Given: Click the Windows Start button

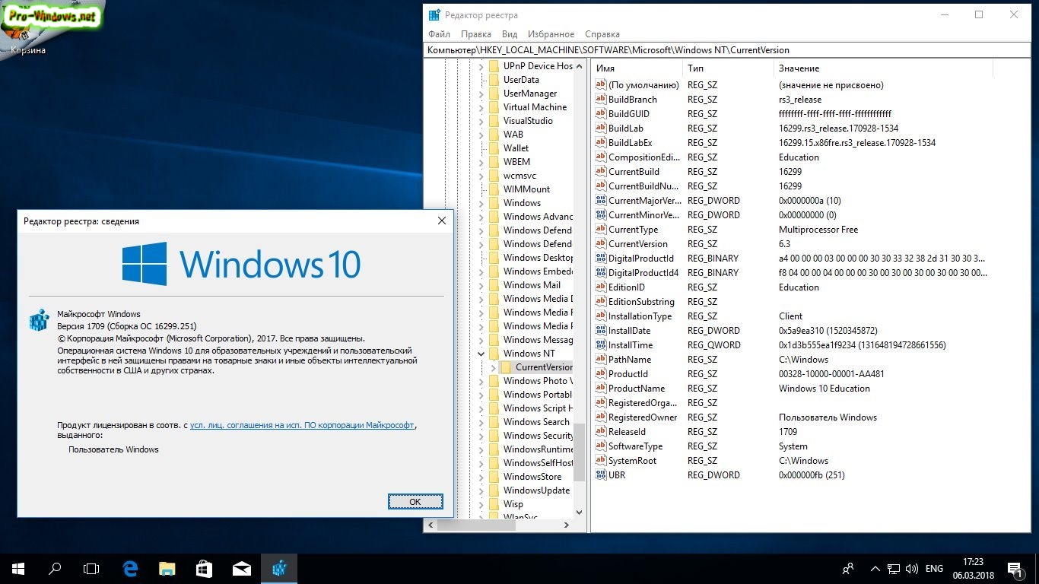Looking at the screenshot, I should (x=18, y=568).
